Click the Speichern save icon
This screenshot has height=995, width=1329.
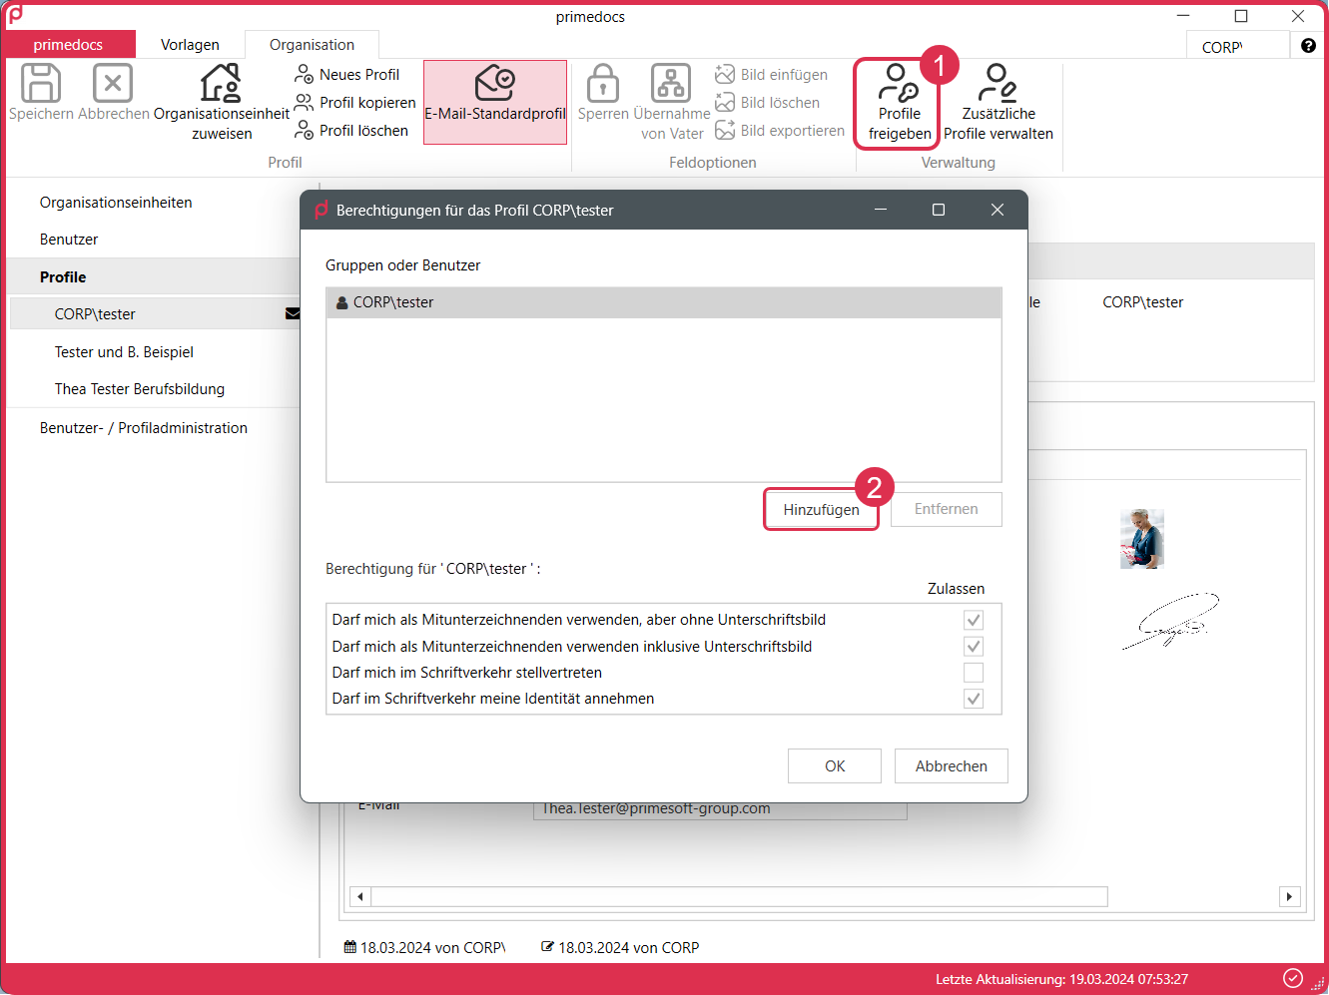coord(41,83)
